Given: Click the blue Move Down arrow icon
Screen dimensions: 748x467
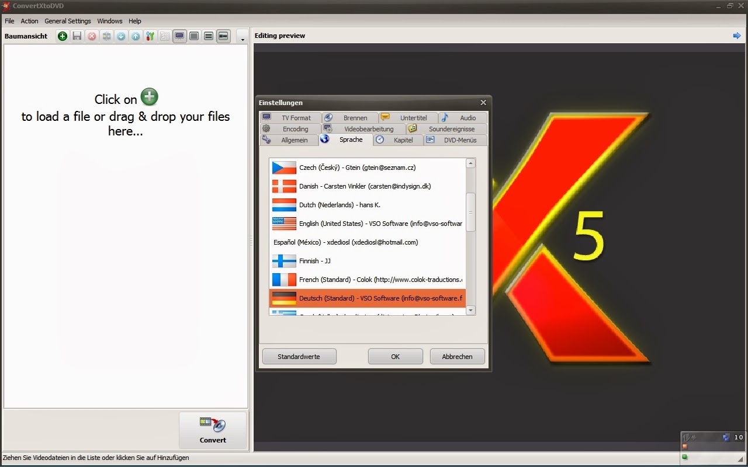Looking at the screenshot, I should [121, 36].
